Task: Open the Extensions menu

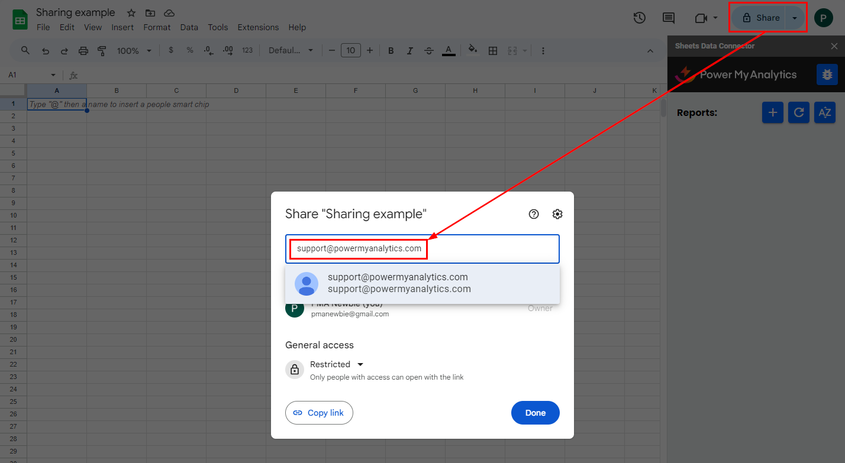Action: pos(258,27)
